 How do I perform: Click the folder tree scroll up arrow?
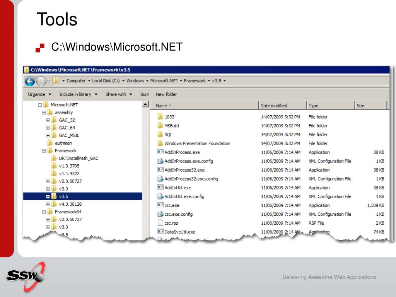[x=145, y=104]
